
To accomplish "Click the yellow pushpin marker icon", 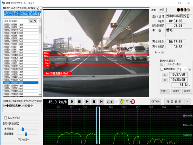I will [122, 102].
